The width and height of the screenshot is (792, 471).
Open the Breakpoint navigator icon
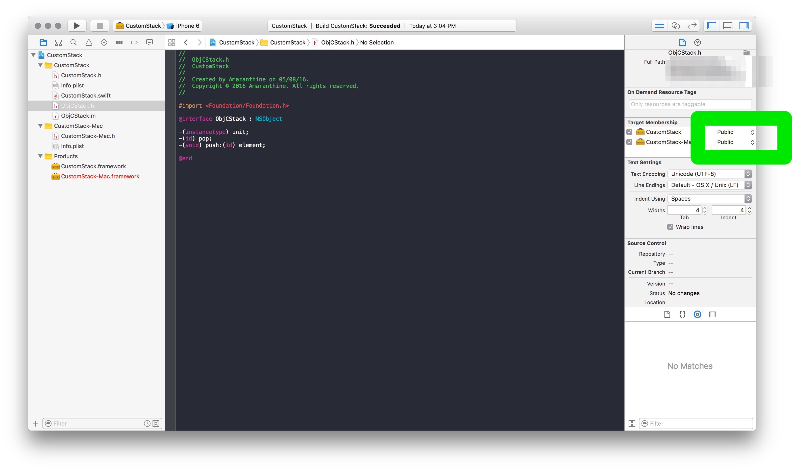click(x=134, y=42)
